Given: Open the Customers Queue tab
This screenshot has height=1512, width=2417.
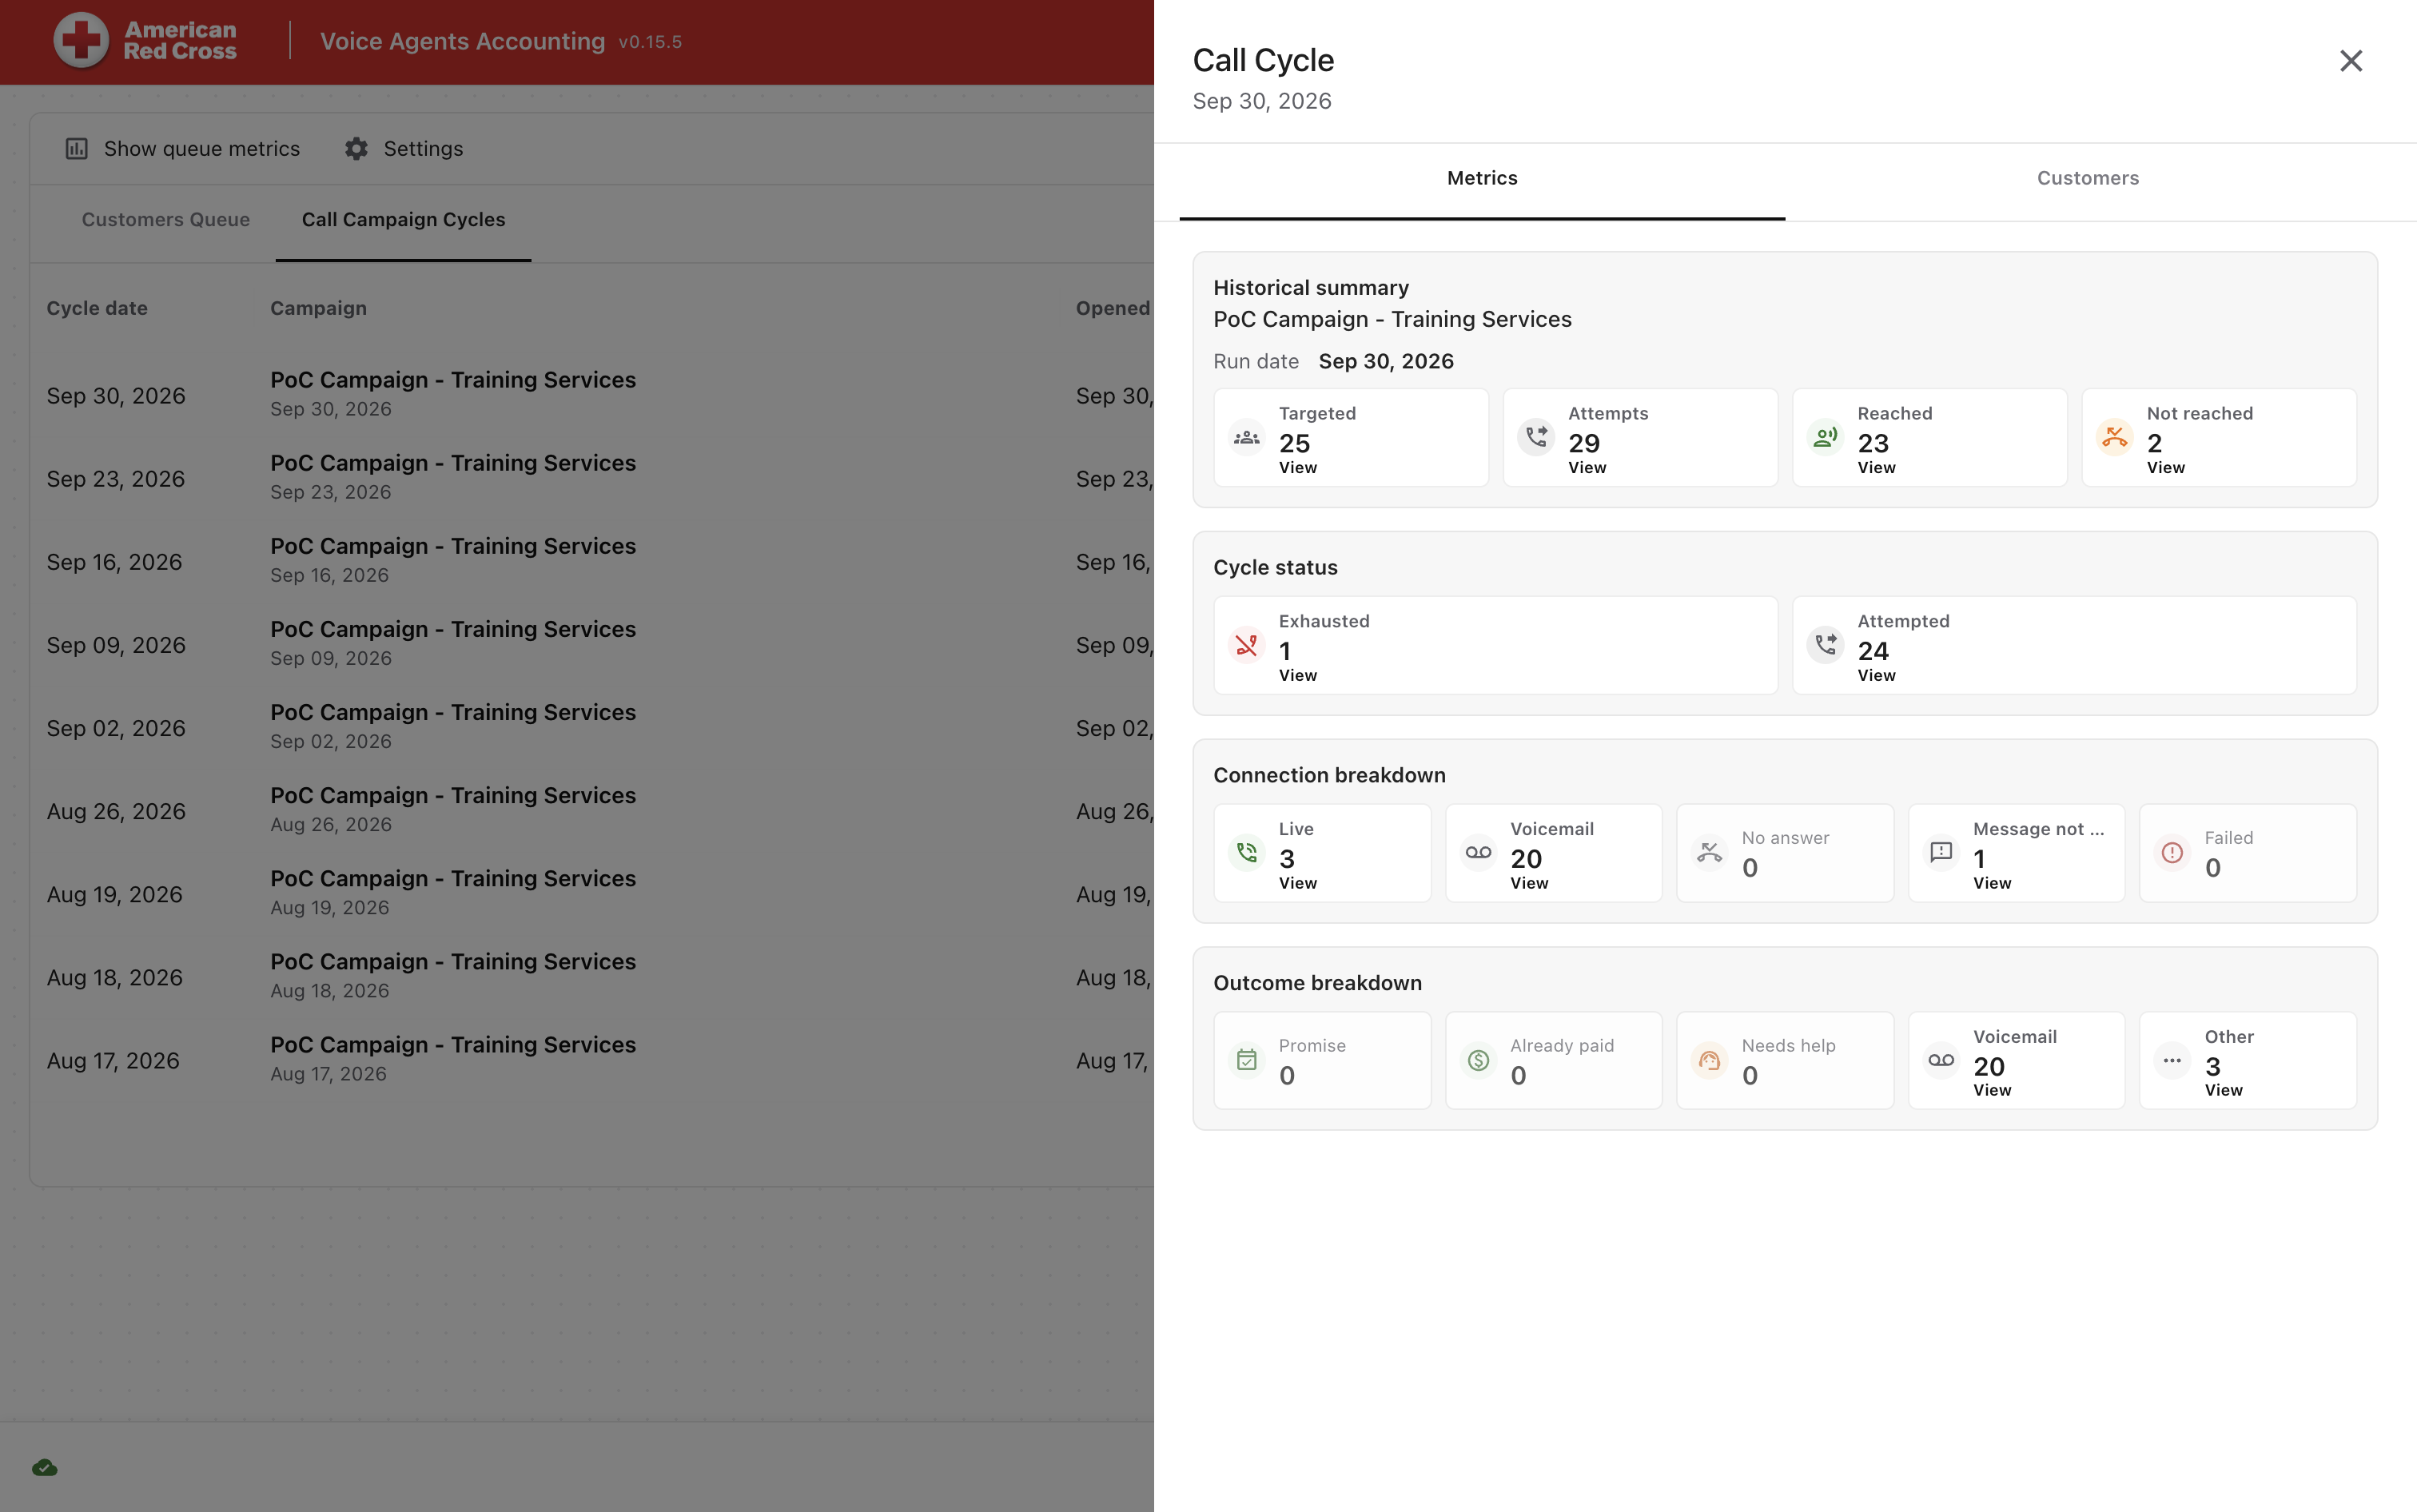Looking at the screenshot, I should coord(166,220).
